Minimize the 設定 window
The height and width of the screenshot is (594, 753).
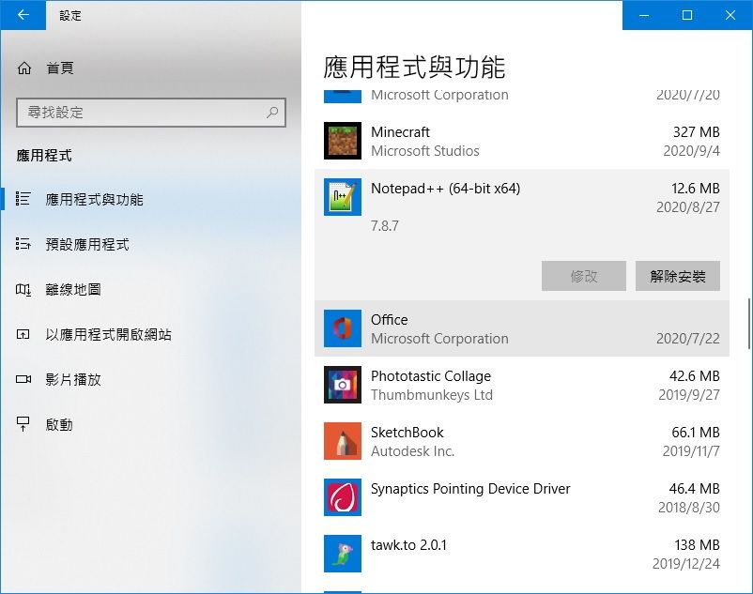(x=644, y=15)
